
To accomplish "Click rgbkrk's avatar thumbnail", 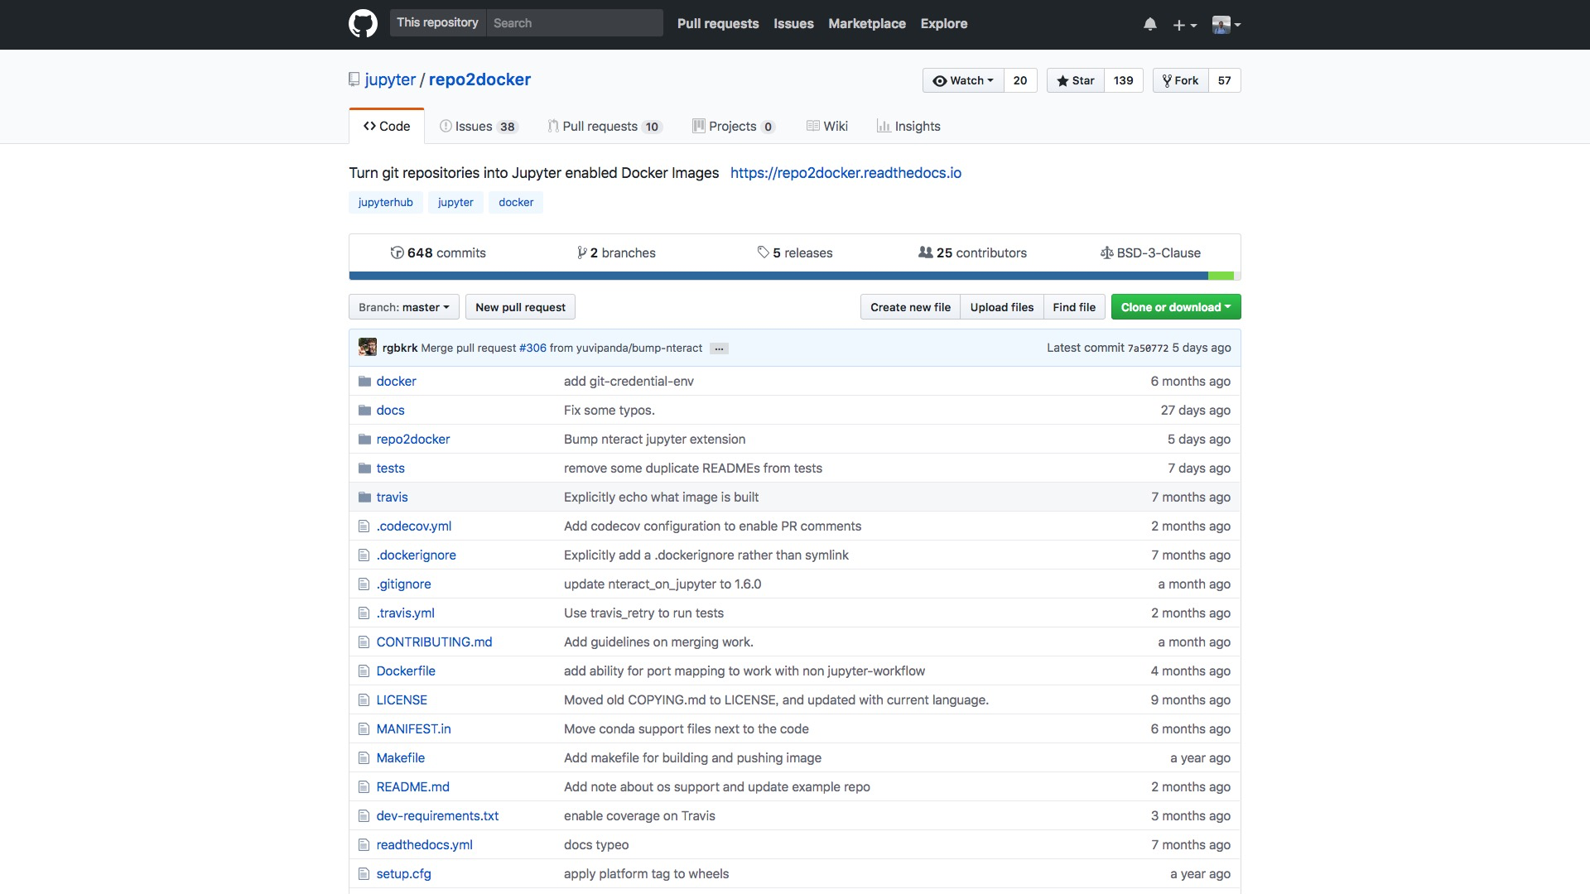I will (368, 348).
